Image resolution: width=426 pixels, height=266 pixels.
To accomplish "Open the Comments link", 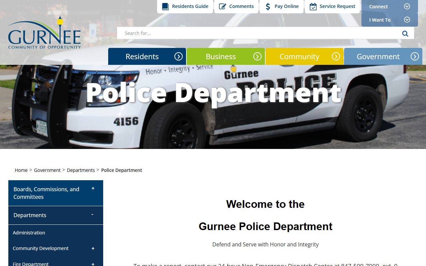I will tap(236, 7).
